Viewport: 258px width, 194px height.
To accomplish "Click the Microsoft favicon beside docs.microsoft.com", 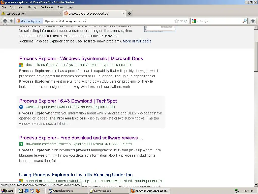I will coord(21,65).
